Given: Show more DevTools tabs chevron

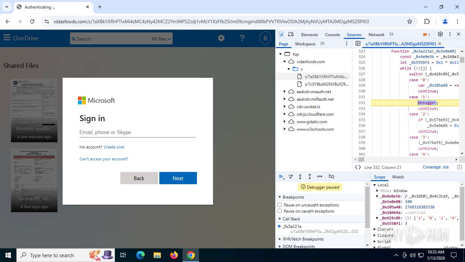Looking at the screenshot, I should click(391, 34).
